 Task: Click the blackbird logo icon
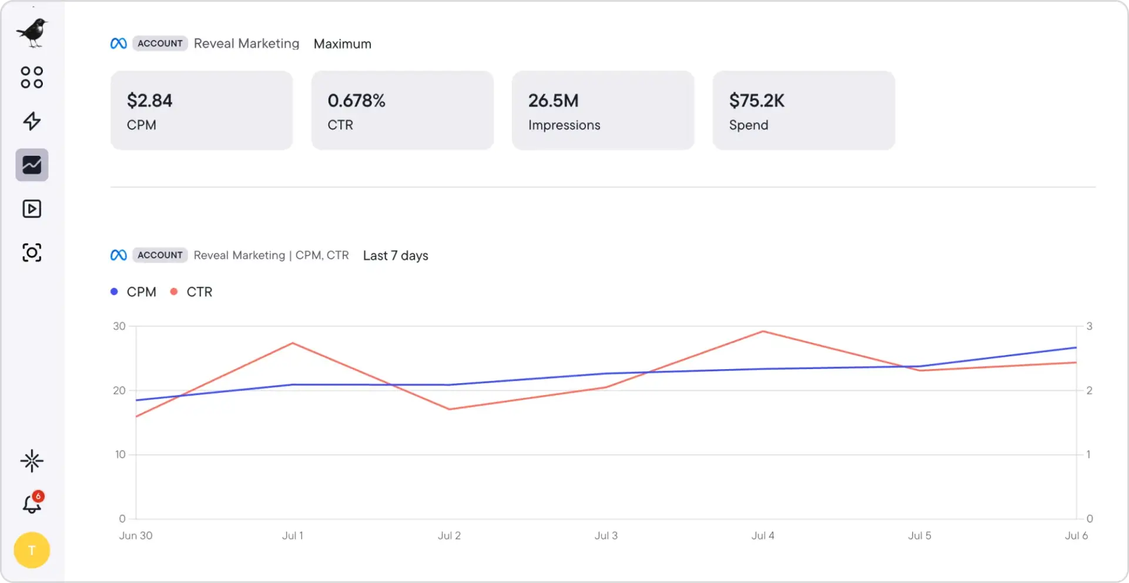[x=32, y=33]
